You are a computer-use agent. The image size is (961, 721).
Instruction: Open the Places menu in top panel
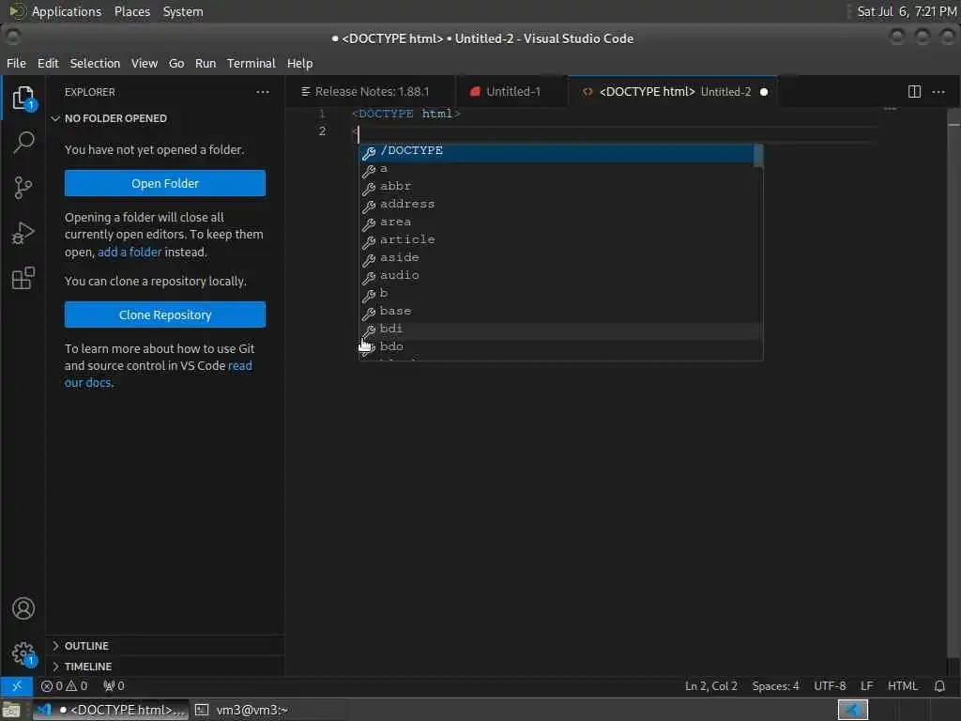point(131,11)
